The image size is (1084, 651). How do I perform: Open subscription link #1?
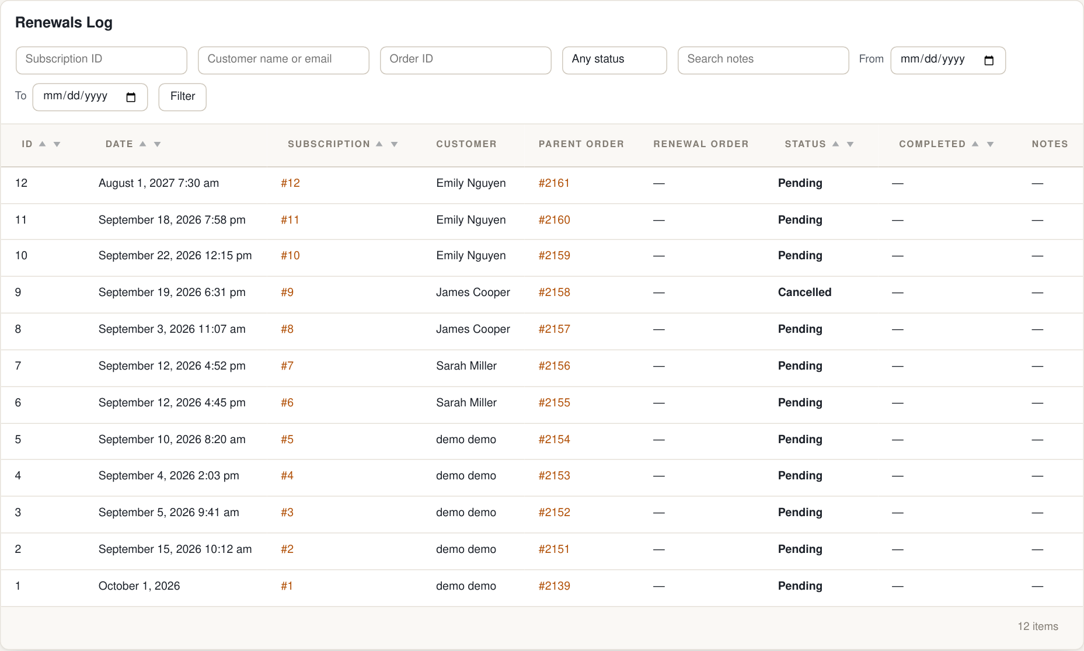coord(287,586)
